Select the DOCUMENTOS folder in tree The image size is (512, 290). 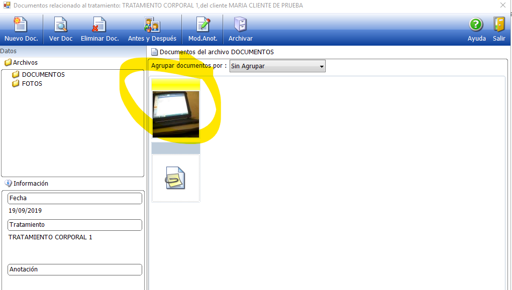(43, 75)
